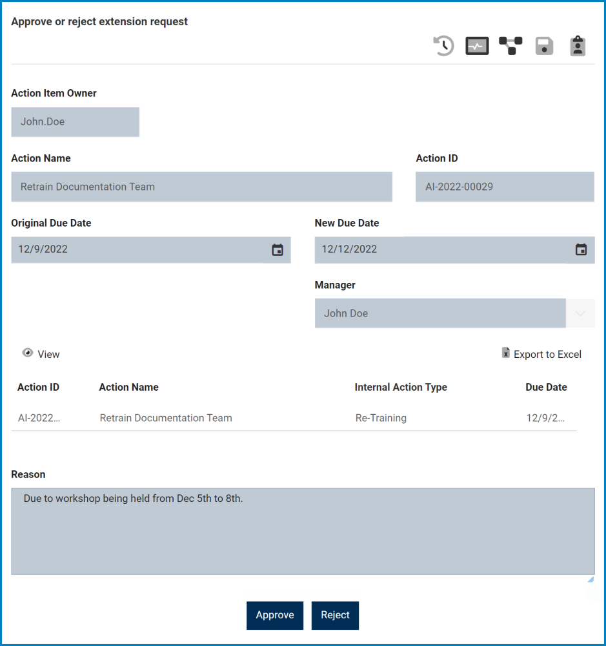Click the Approve button
The image size is (606, 646).
pos(274,615)
